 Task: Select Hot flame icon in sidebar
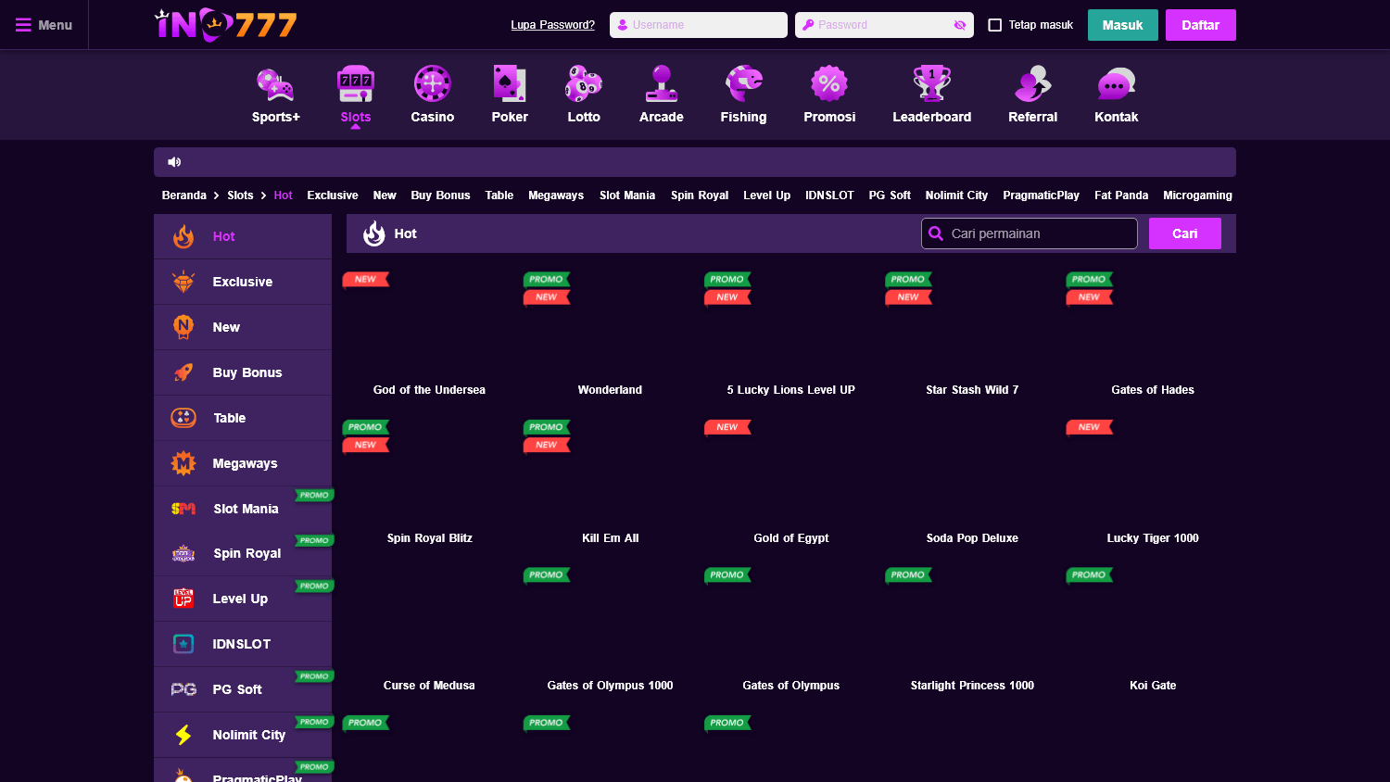183,236
